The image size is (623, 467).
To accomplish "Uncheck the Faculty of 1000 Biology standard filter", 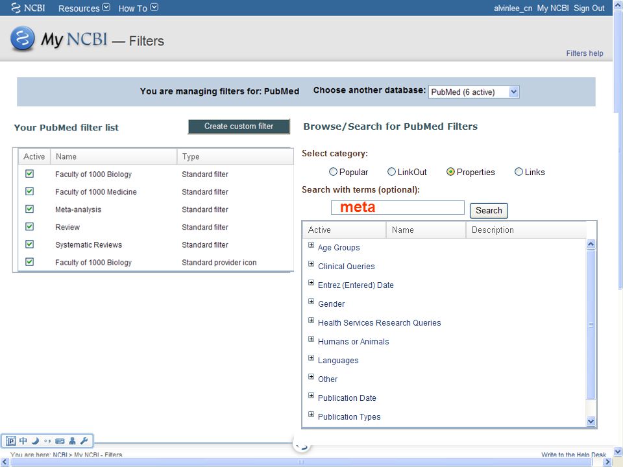I will tap(29, 174).
